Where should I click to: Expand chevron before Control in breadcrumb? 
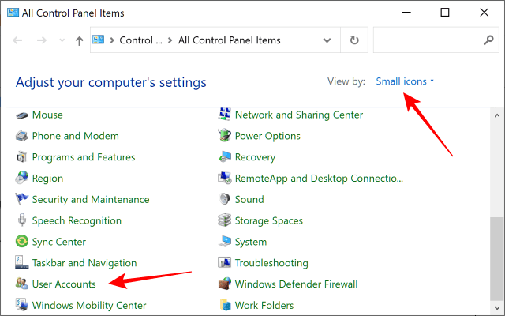tap(112, 40)
